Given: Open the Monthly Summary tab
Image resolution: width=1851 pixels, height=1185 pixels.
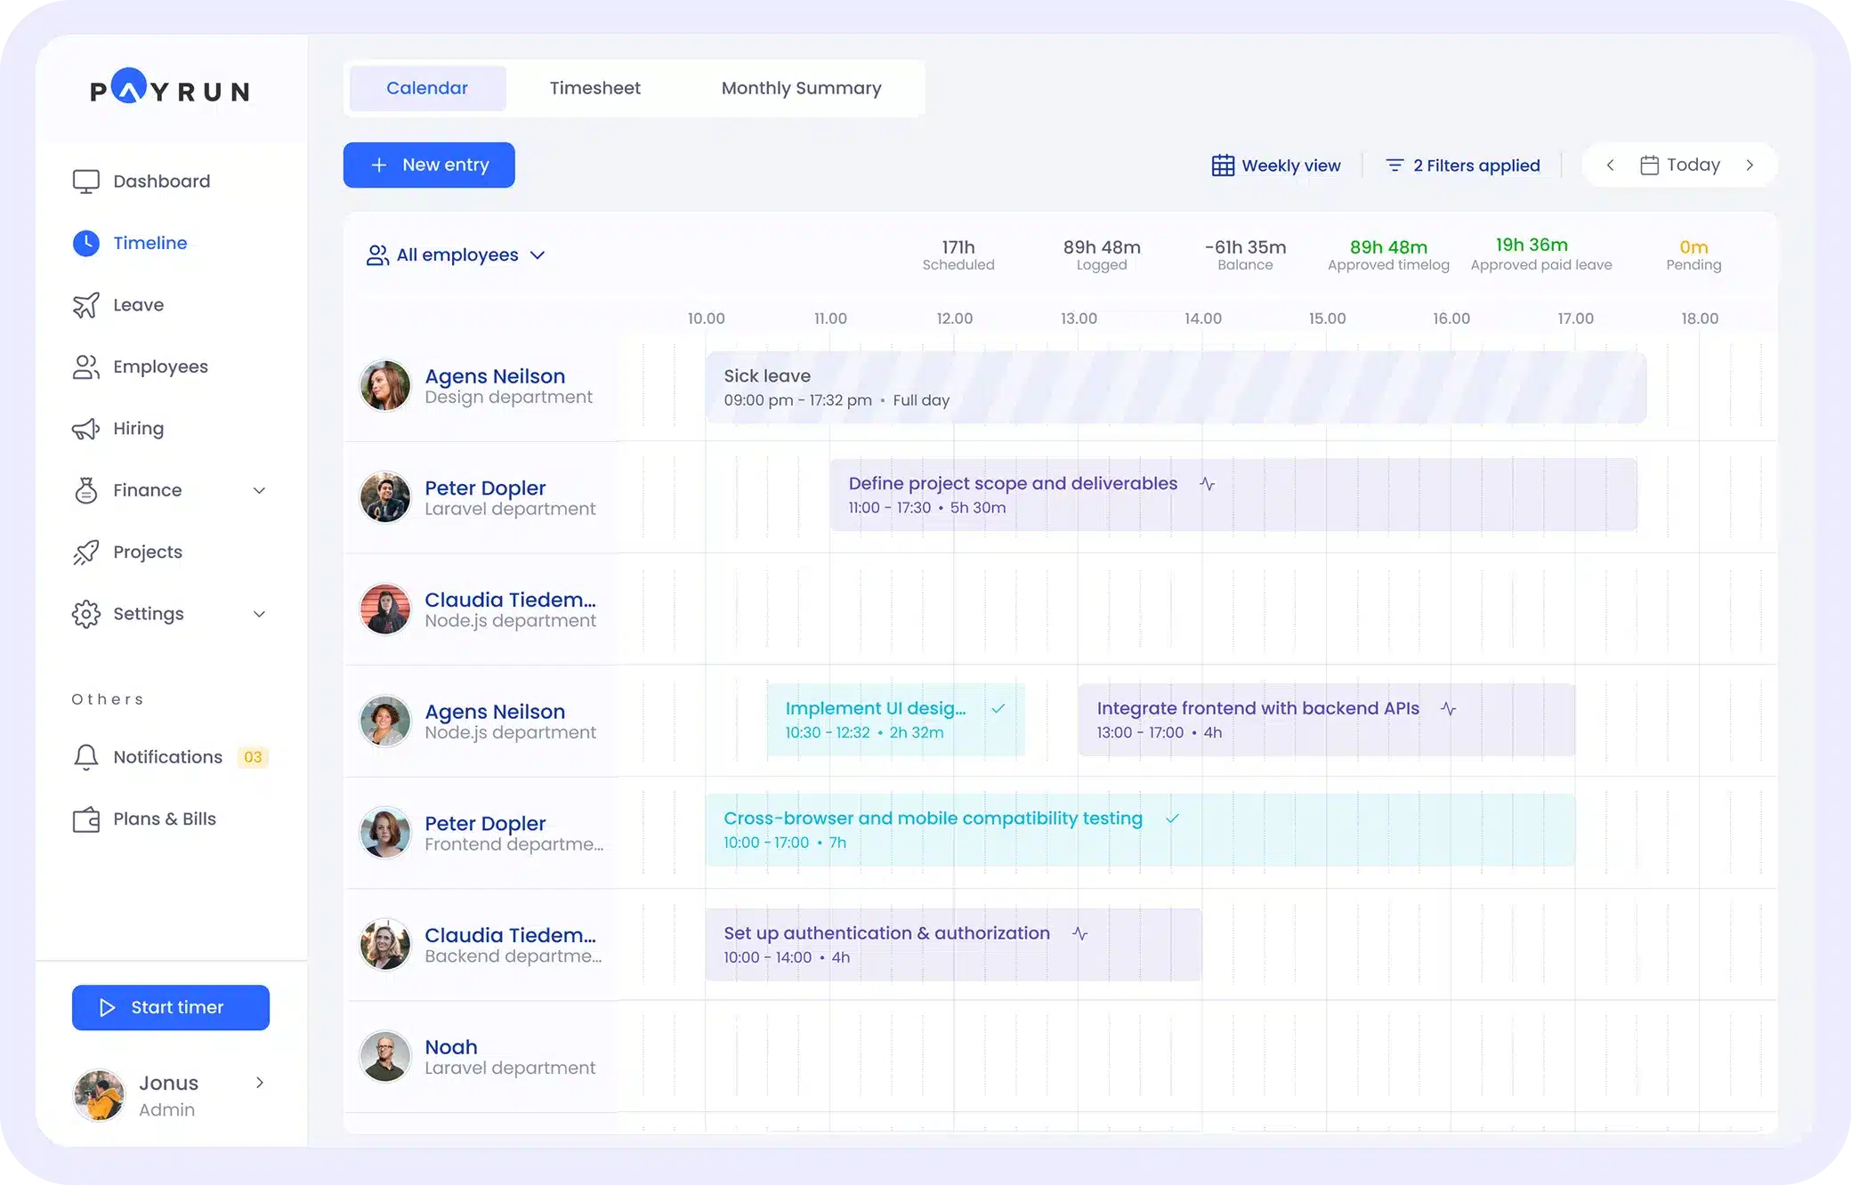Looking at the screenshot, I should coord(800,88).
